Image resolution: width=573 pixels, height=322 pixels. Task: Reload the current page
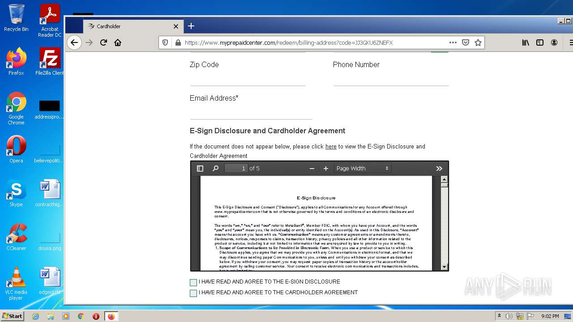point(103,42)
